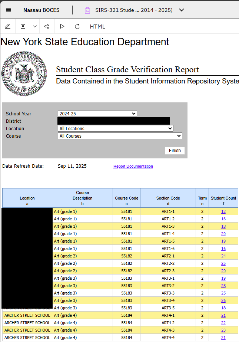This screenshot has height=342, width=239.
Task: Click ARCHER STREET SCHOOL in ART4-3 row
Action: coord(27,330)
